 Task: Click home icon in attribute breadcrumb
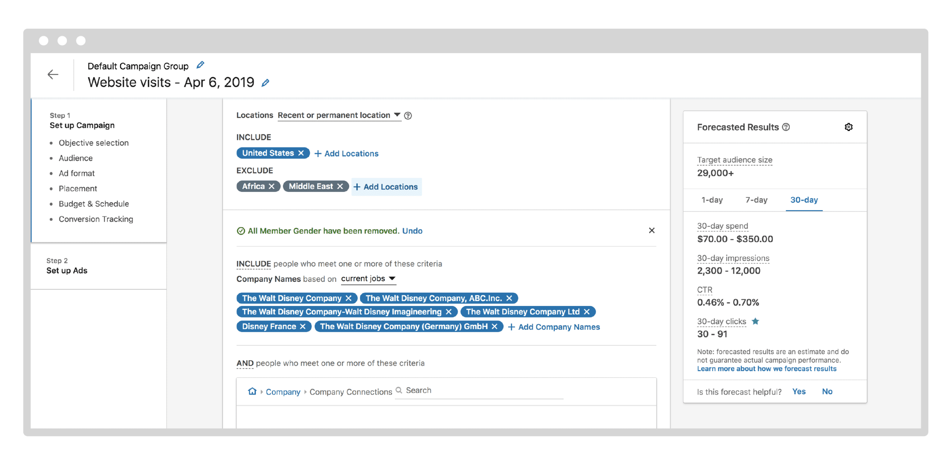[252, 391]
